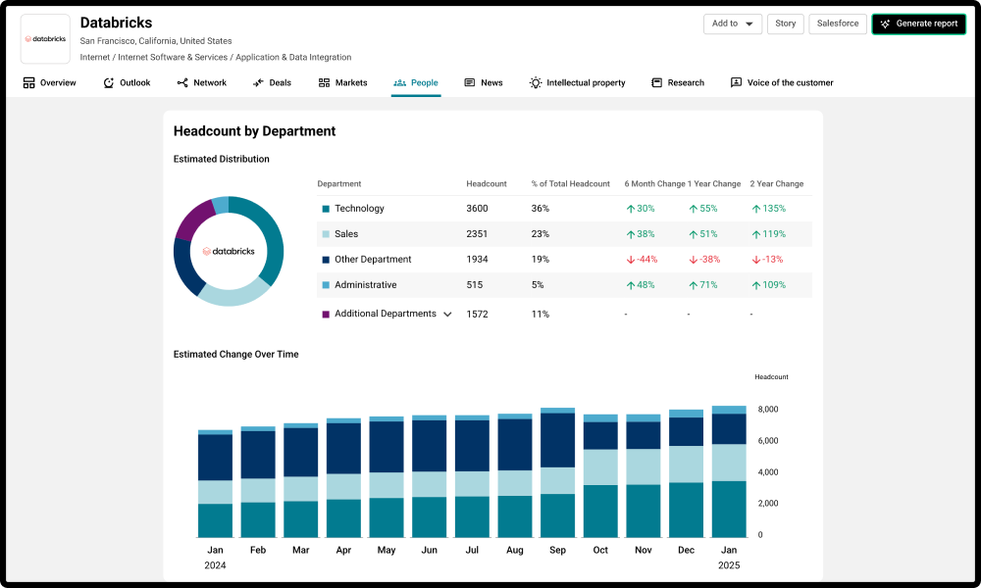Click the Story button

click(786, 24)
